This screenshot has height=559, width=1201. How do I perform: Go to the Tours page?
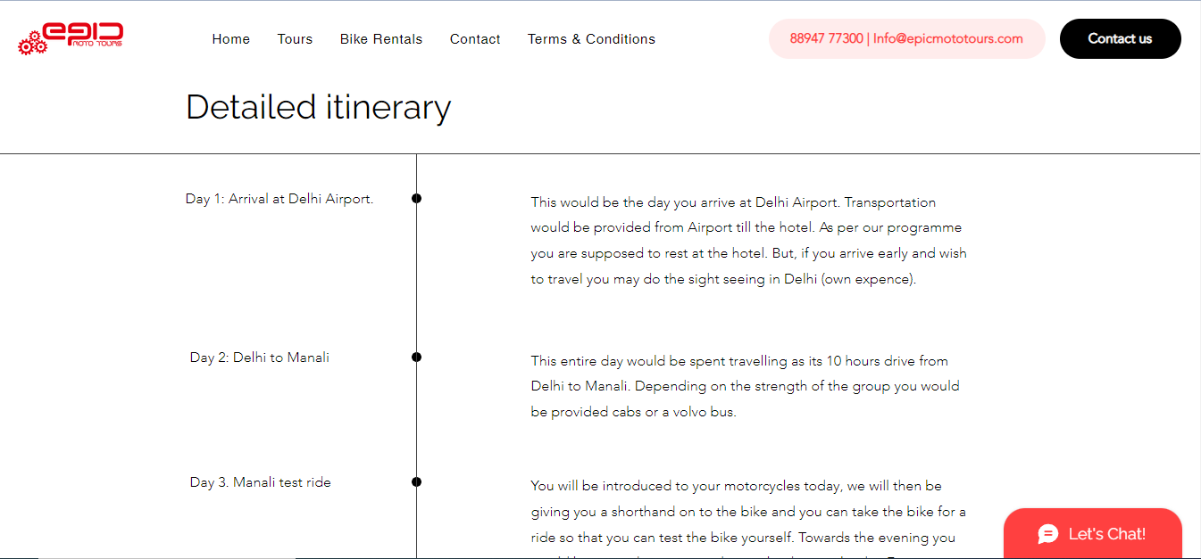pos(295,39)
